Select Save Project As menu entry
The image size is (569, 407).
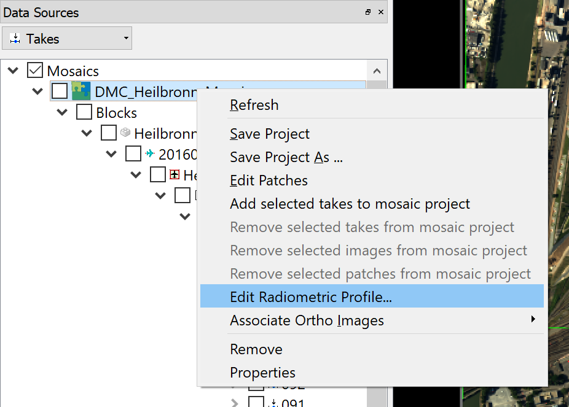[286, 157]
